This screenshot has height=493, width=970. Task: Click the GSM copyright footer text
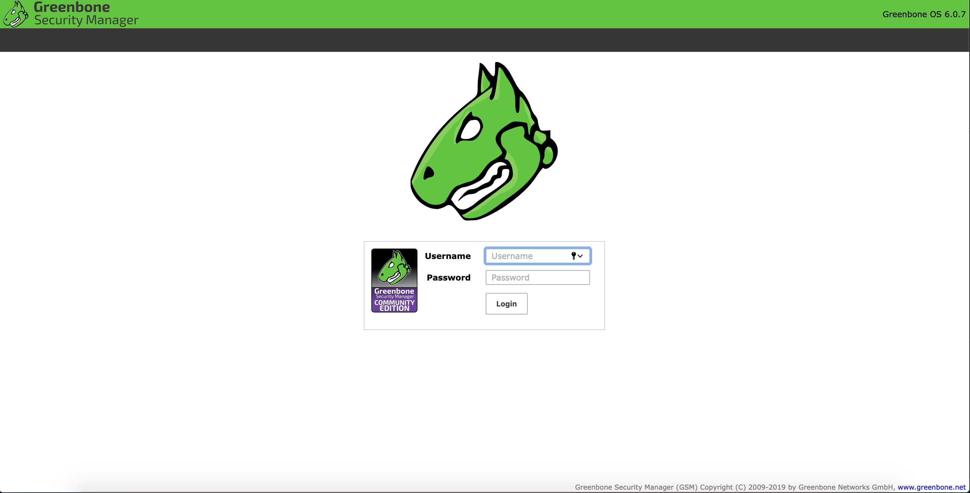pos(735,487)
